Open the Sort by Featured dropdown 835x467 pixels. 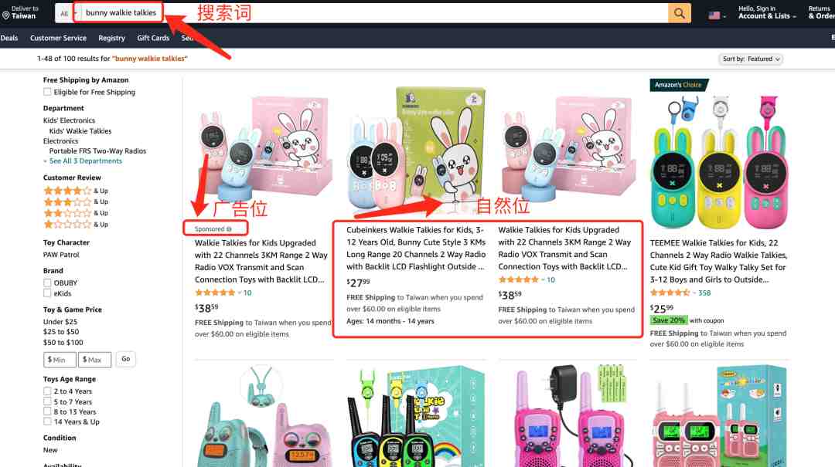(x=751, y=59)
